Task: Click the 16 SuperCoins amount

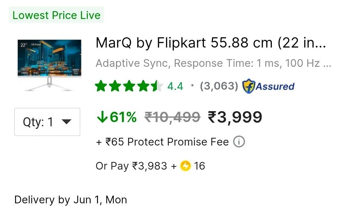Action: tap(200, 166)
